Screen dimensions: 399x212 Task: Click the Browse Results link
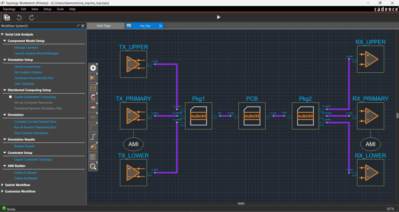click(25, 146)
